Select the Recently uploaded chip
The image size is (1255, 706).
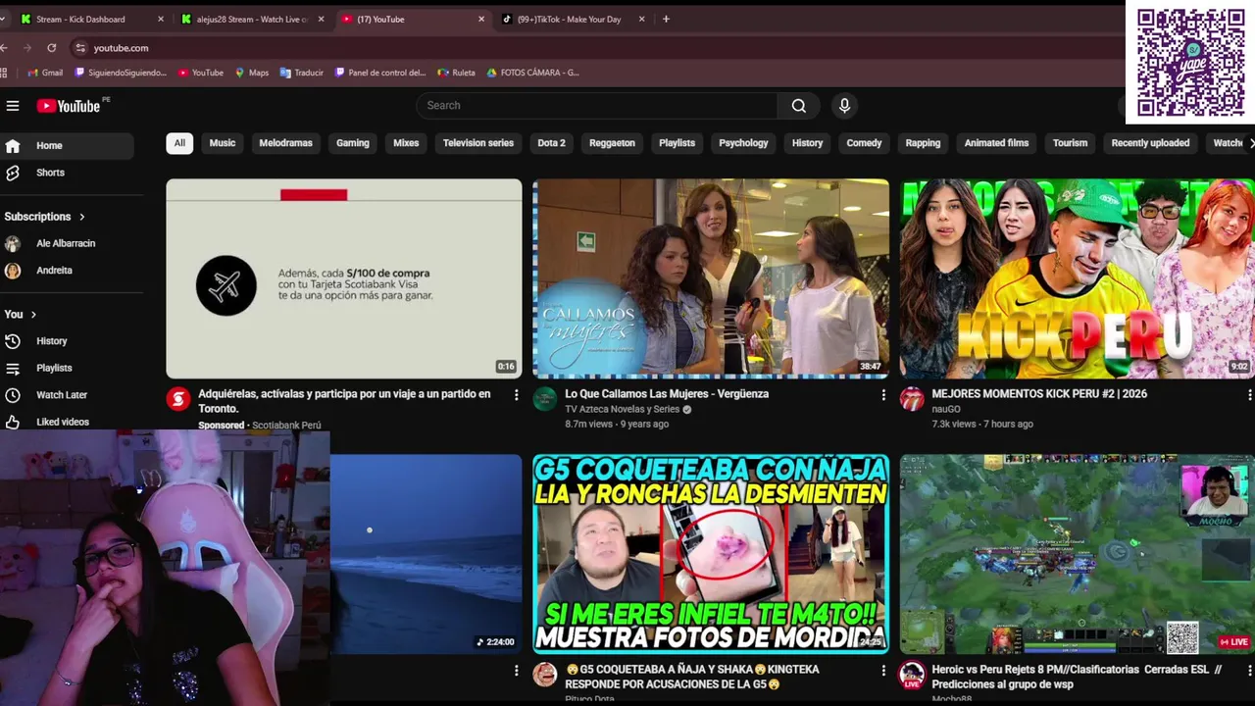pyautogui.click(x=1150, y=143)
